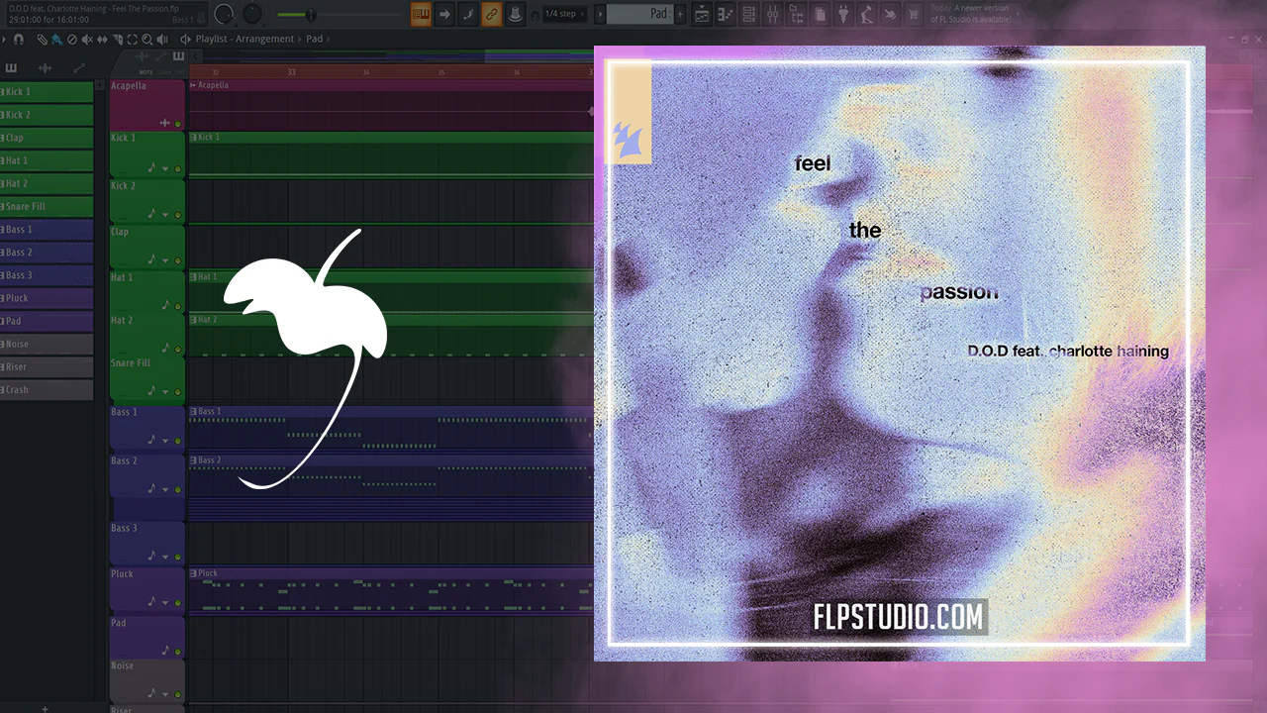The image size is (1267, 713).
Task: Adjust the main volume knob
Action: coord(225,14)
